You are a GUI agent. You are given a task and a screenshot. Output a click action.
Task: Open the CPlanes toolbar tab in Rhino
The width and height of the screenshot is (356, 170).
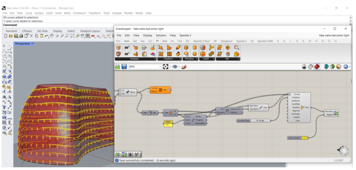tap(27, 31)
